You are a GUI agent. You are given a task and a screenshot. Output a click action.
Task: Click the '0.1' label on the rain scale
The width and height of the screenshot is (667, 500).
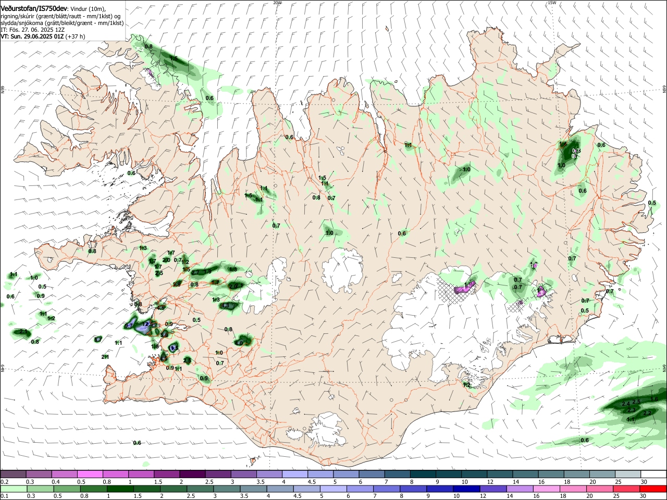4,496
